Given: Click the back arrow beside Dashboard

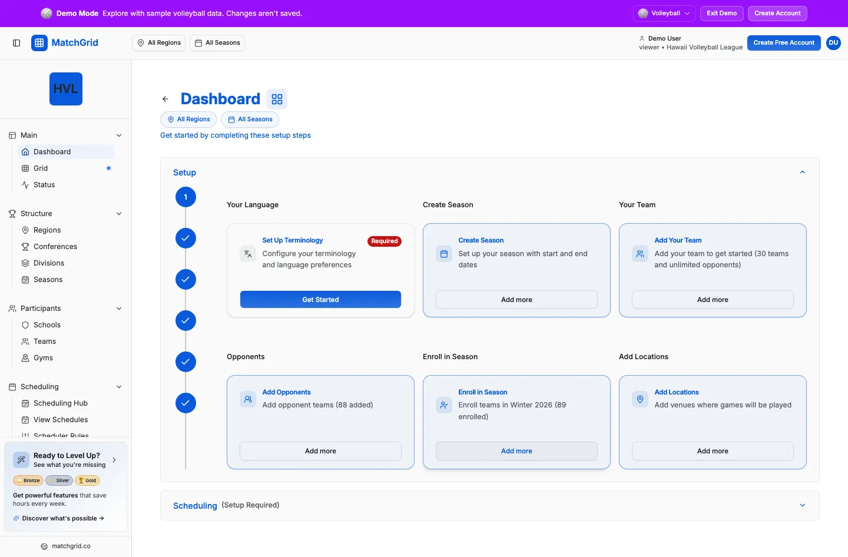Looking at the screenshot, I should (x=165, y=98).
